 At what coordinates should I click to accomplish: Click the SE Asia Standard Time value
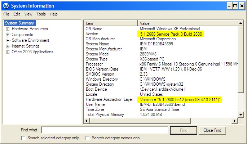click(x=159, y=109)
